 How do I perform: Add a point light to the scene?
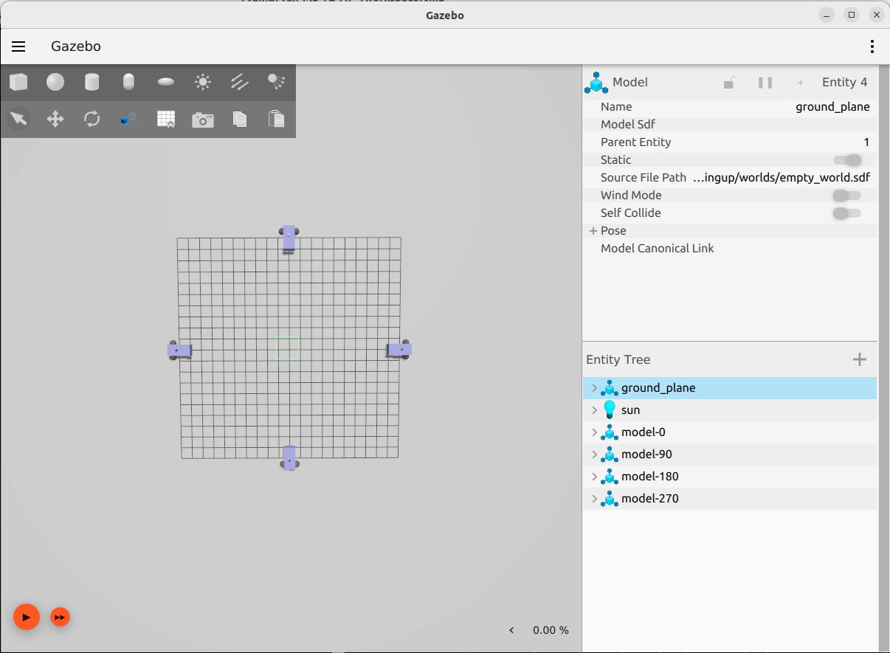[x=203, y=82]
